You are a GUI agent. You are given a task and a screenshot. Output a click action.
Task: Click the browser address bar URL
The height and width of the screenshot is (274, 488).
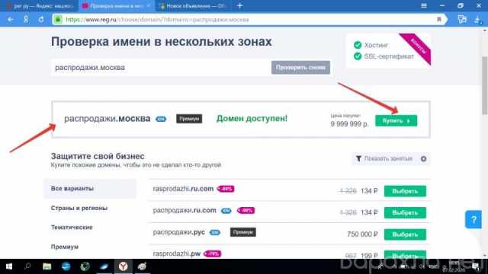tap(157, 20)
